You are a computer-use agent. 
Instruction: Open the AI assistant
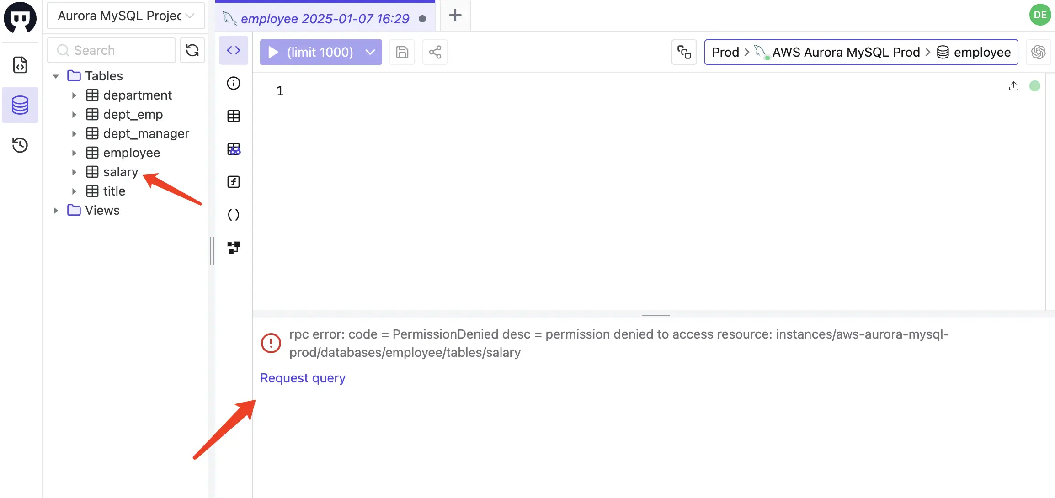pos(1038,52)
